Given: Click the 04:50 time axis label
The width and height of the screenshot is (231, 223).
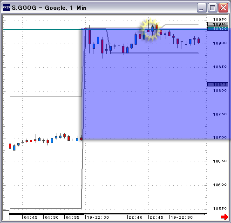Looking at the screenshot, I should (x=52, y=217).
